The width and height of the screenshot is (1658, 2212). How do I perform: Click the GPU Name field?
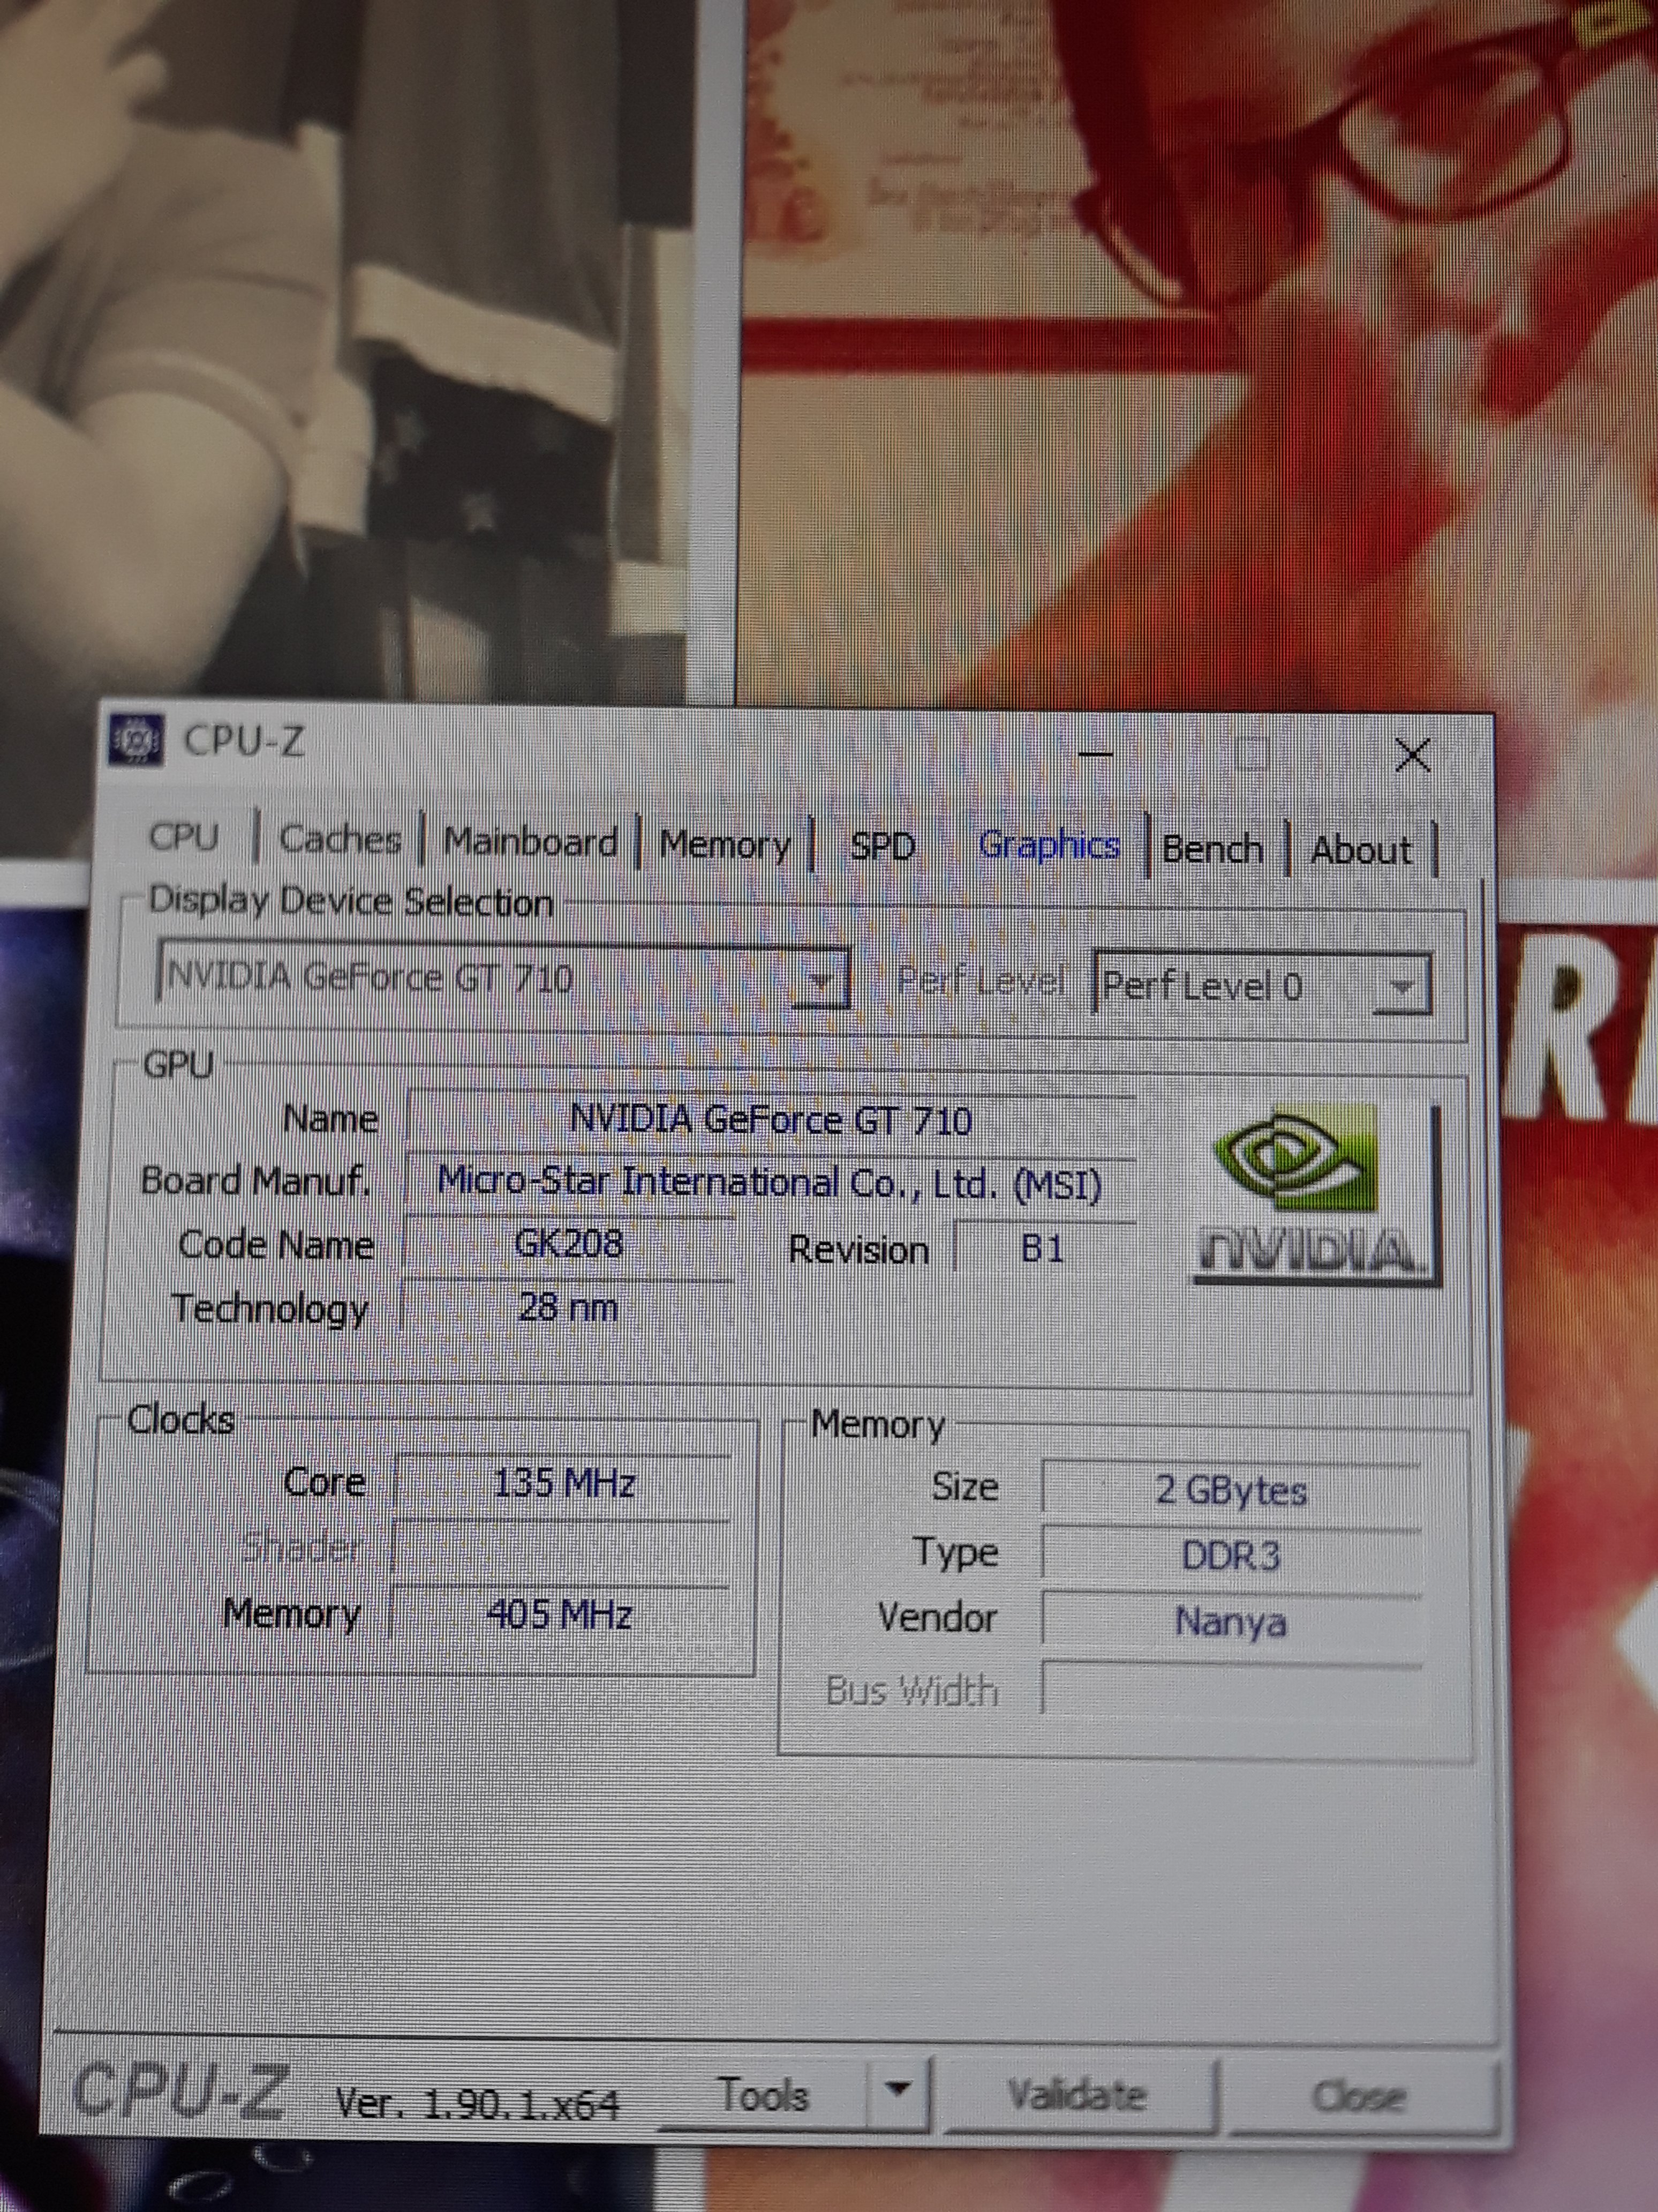click(x=770, y=1120)
